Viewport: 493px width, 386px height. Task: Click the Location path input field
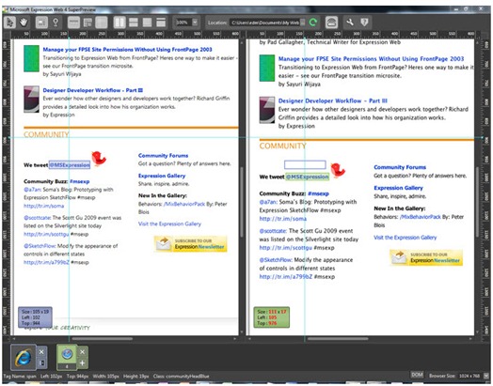click(x=265, y=23)
